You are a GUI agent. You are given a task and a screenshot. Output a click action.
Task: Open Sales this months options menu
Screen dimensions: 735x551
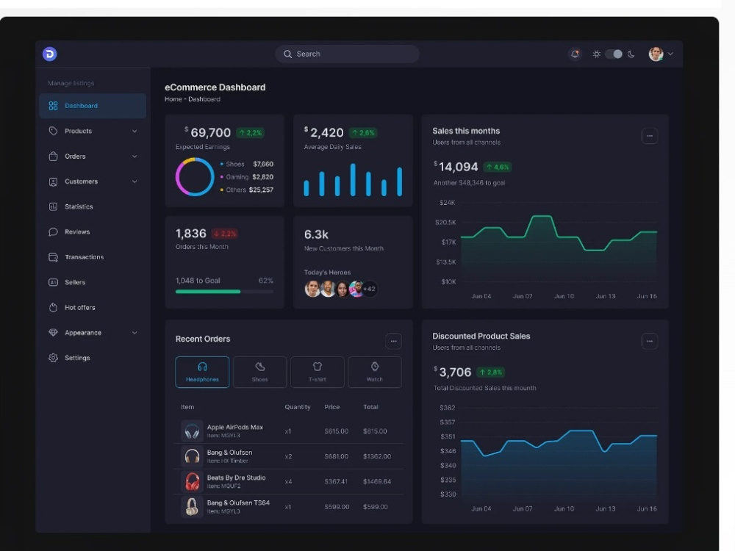[x=649, y=136]
